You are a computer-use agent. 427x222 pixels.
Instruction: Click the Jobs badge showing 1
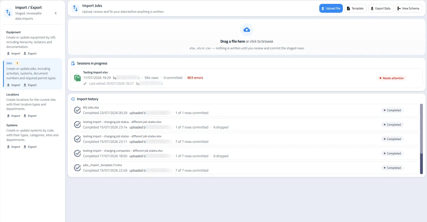[x=17, y=63]
